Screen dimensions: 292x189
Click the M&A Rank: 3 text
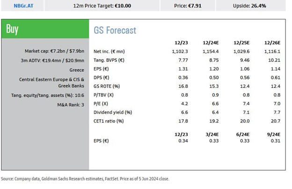(x=73, y=105)
